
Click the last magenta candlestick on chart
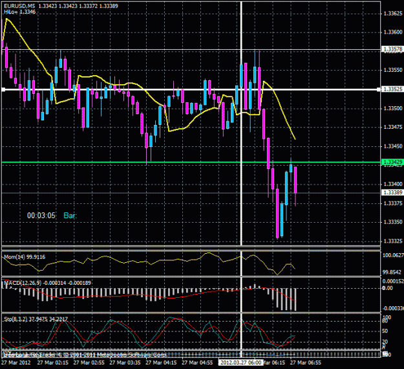click(295, 180)
